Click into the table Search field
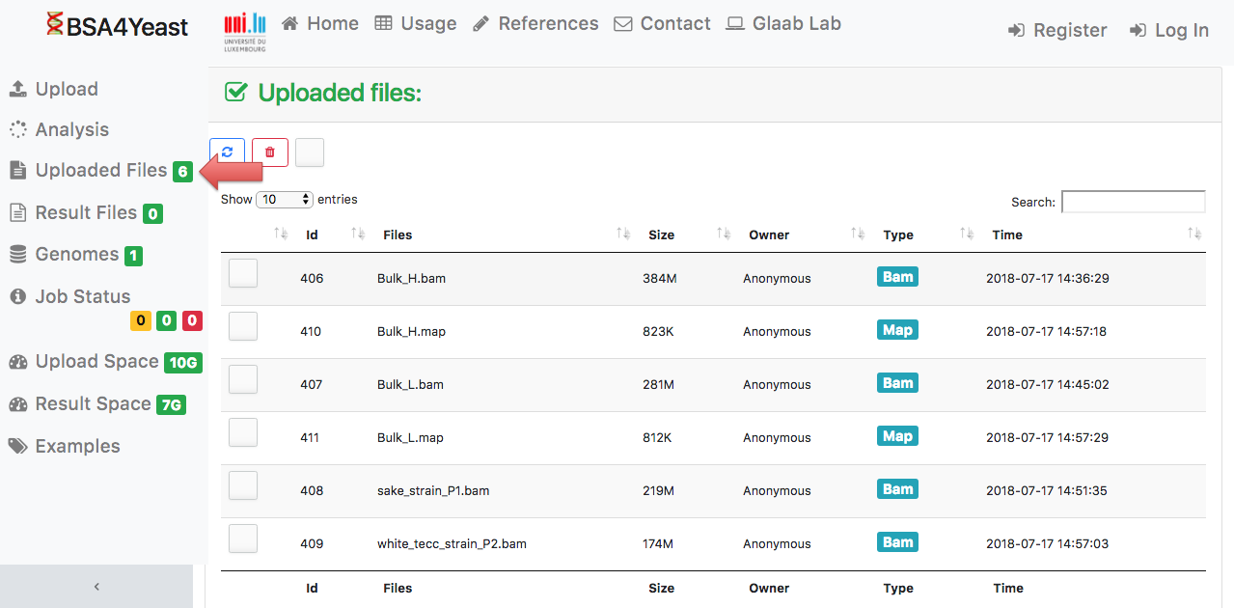The image size is (1234, 608). [x=1133, y=202]
